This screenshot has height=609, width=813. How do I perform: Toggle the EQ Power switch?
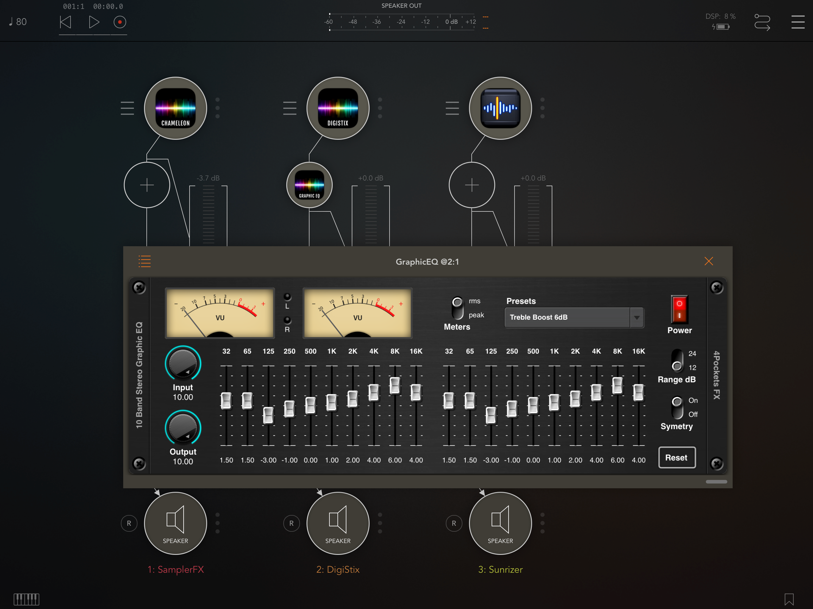click(679, 309)
